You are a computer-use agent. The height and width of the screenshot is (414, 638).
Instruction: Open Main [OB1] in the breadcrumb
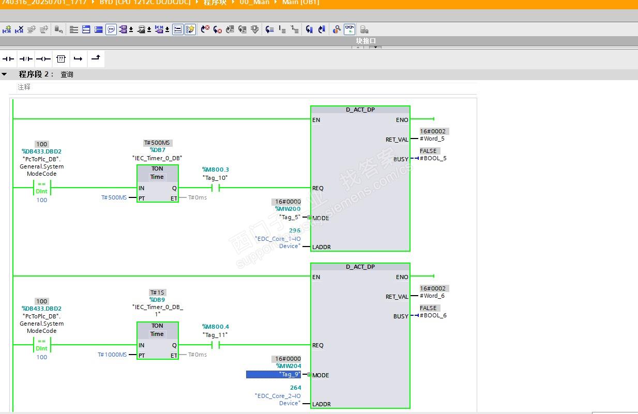pos(300,3)
